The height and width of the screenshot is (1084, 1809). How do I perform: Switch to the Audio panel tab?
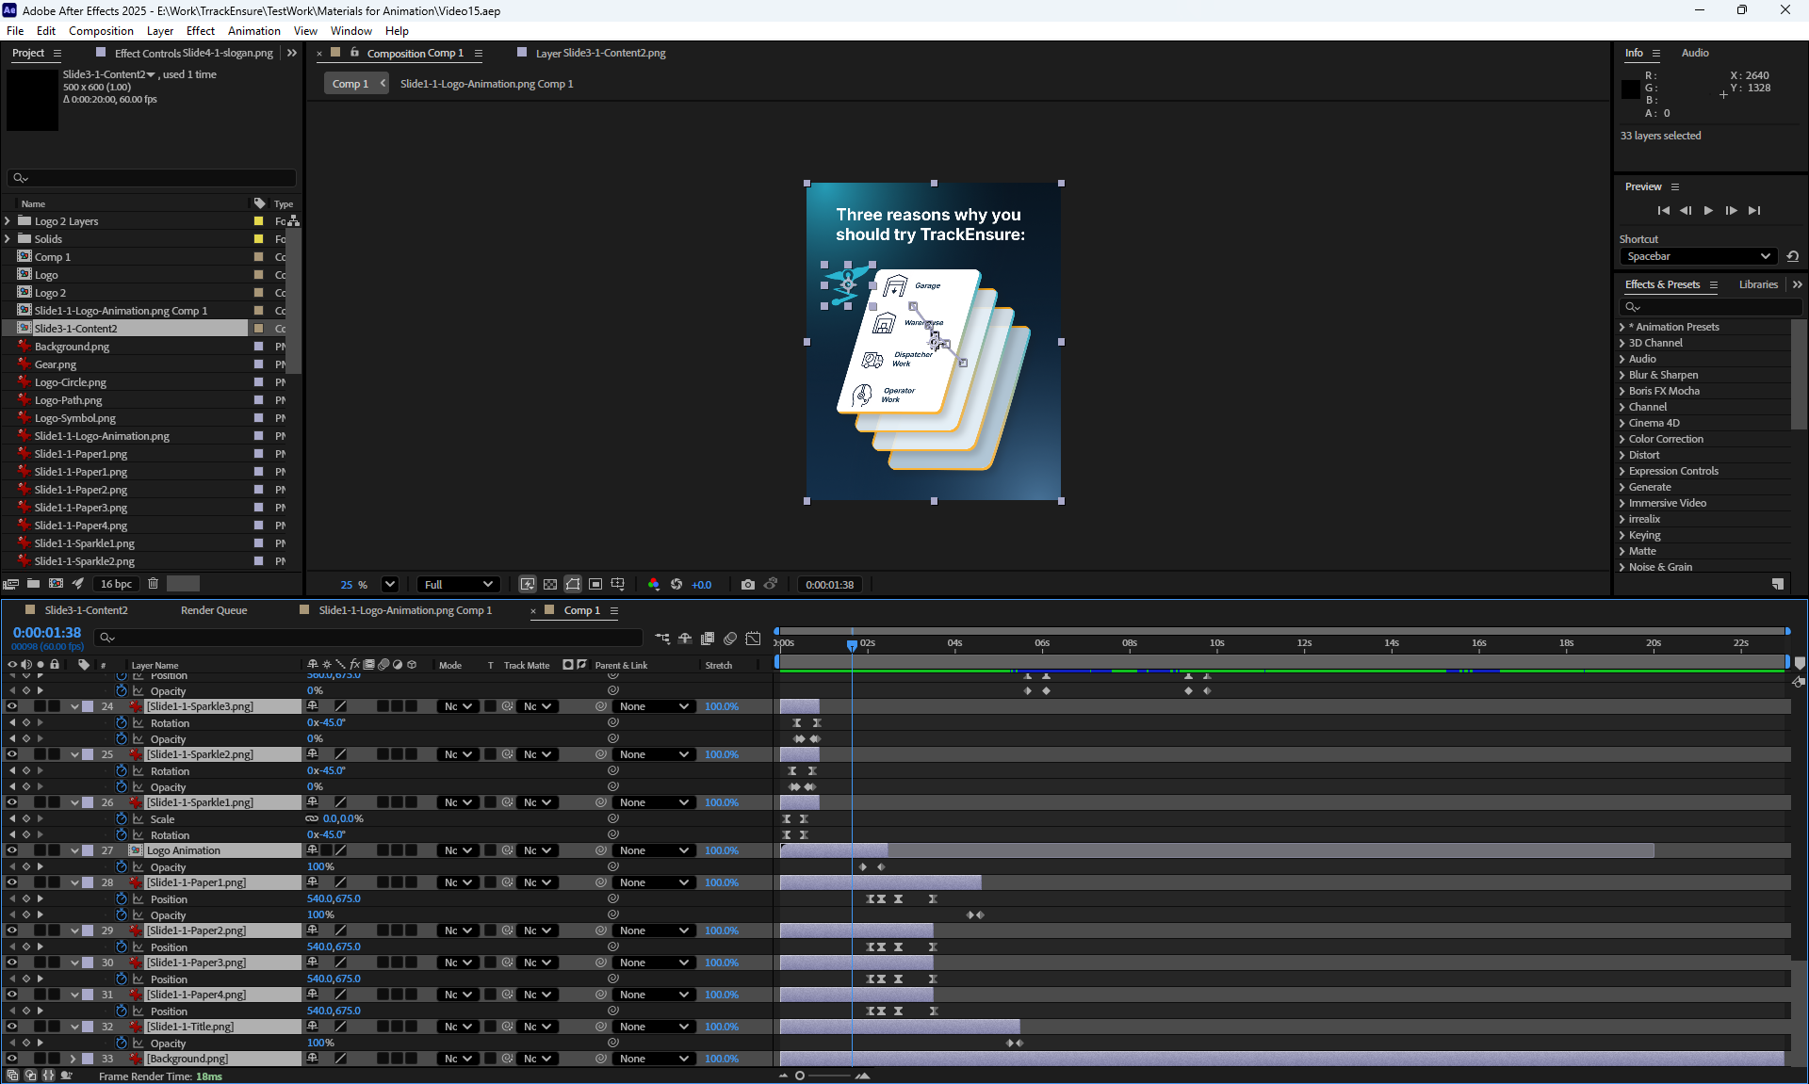[x=1695, y=53]
